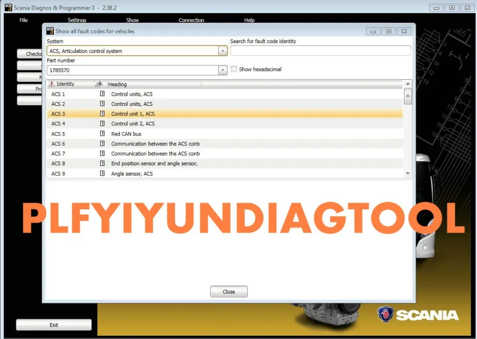This screenshot has width=477, height=339.
Task: Open the File menu
Action: (23, 20)
